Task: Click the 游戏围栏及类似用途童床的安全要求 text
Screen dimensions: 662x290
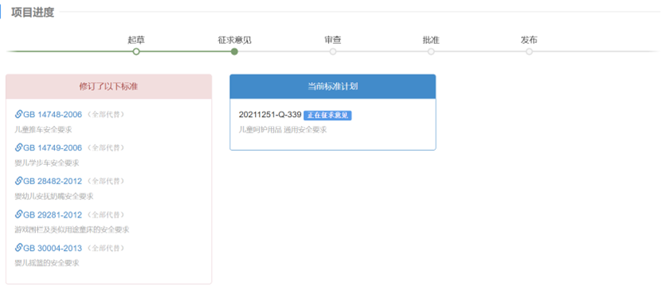Action: pos(72,229)
